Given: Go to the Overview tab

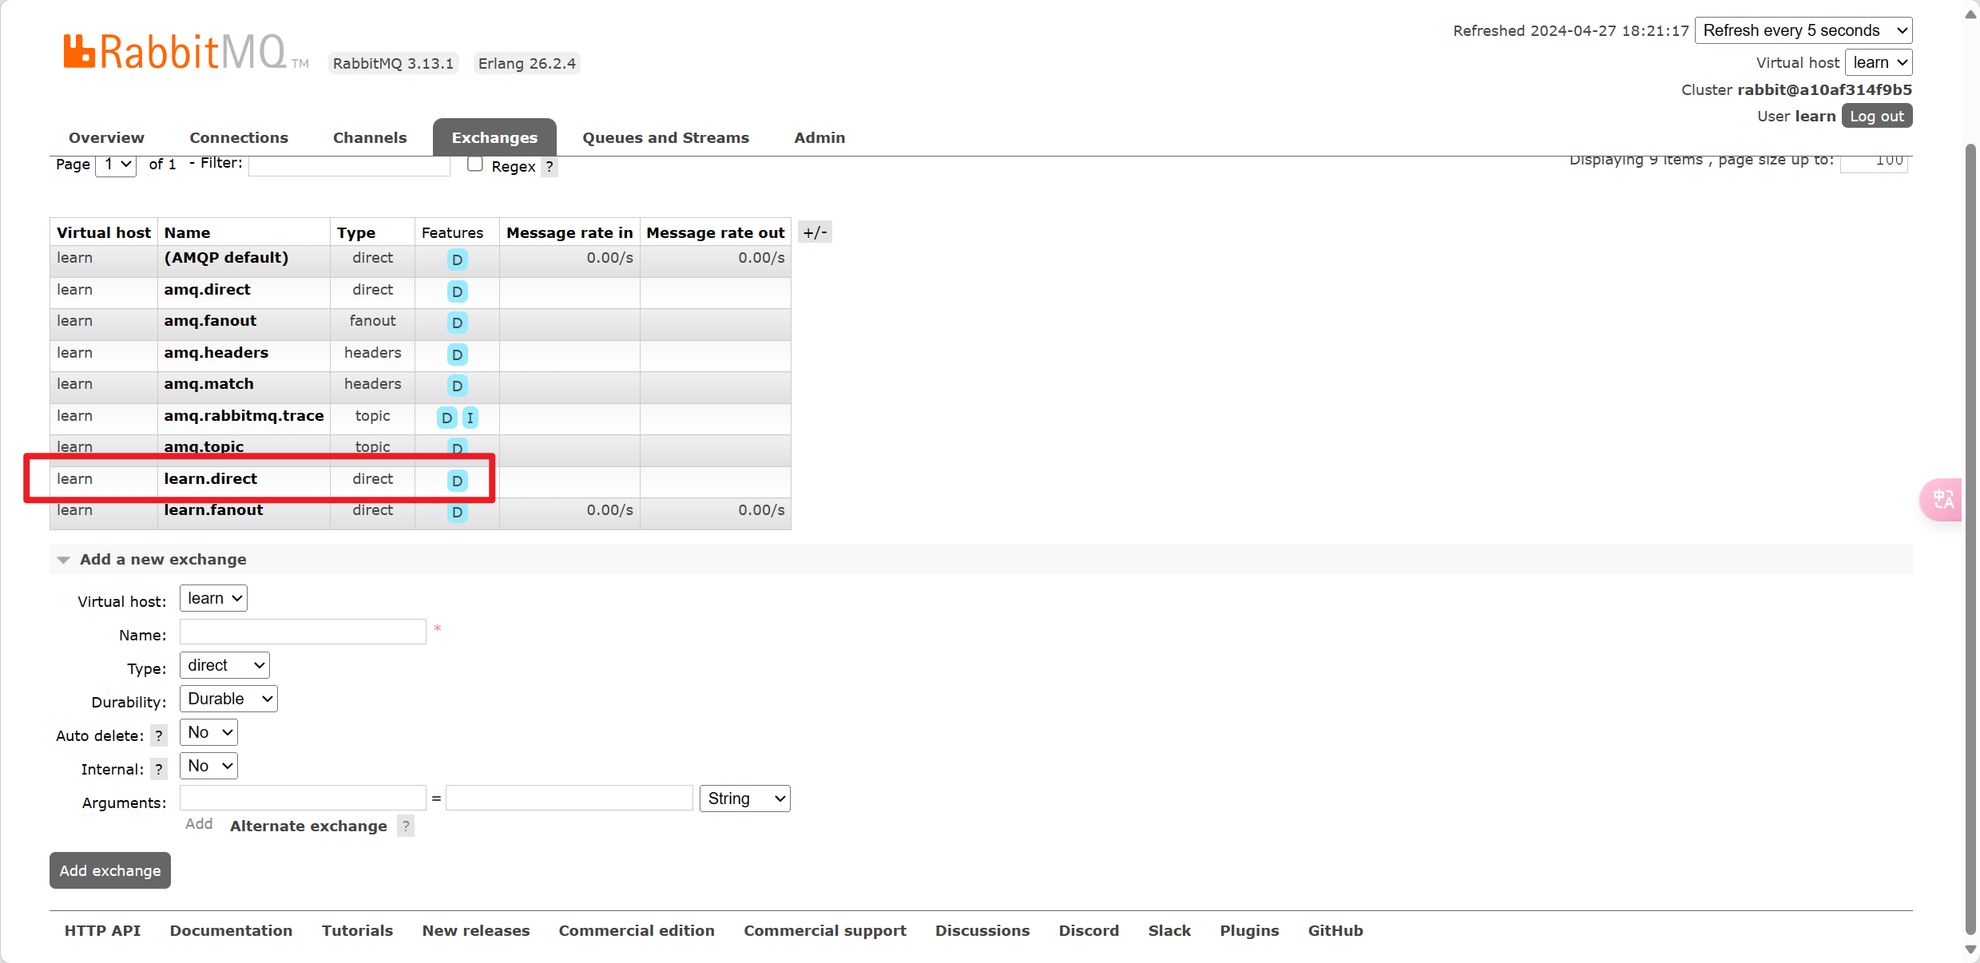Looking at the screenshot, I should tap(106, 137).
